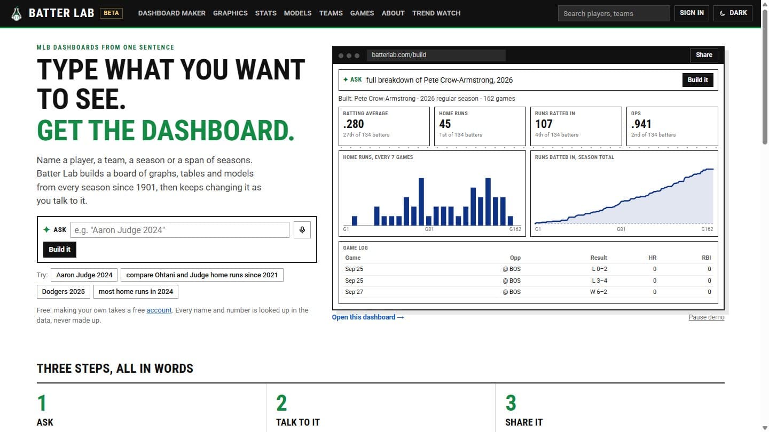The width and height of the screenshot is (769, 432).
Task: Click the home runs bar chart
Action: (x=433, y=194)
